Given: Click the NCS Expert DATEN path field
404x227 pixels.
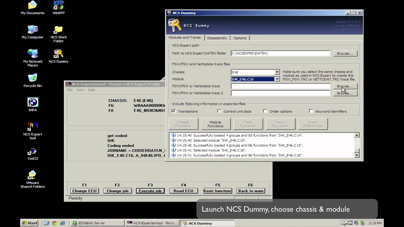Looking at the screenshot, I should (281, 53).
